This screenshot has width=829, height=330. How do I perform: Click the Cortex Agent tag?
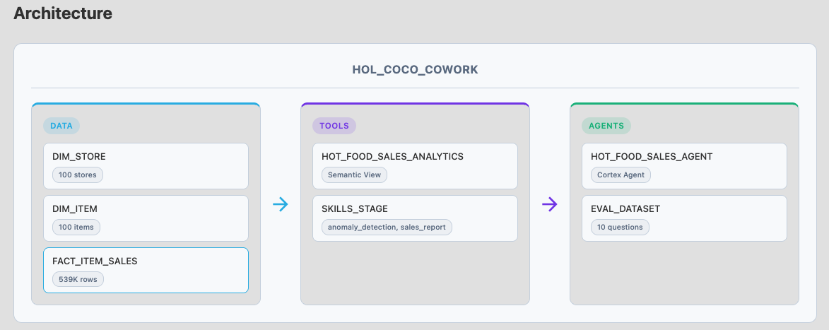click(x=621, y=175)
